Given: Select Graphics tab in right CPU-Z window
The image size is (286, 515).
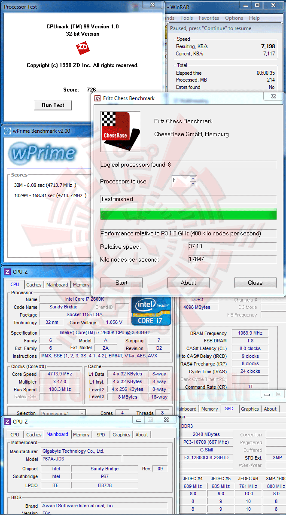Looking at the screenshot, I should (250, 409).
